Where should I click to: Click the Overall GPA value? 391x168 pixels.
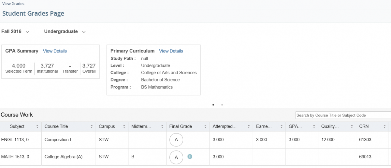(89, 66)
